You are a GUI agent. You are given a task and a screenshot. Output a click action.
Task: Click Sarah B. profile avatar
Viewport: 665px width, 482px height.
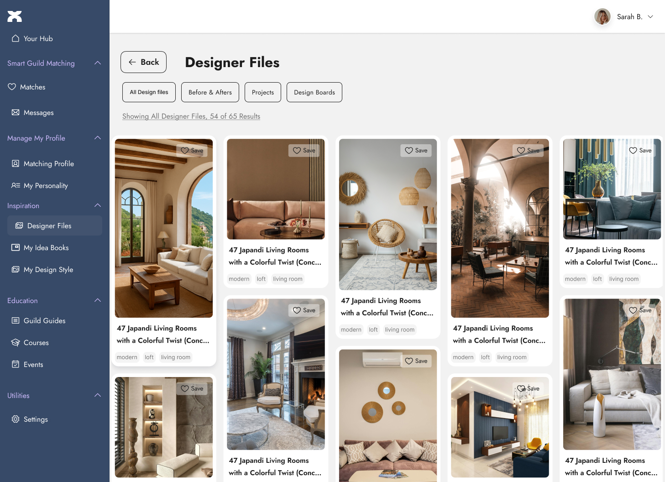point(602,17)
